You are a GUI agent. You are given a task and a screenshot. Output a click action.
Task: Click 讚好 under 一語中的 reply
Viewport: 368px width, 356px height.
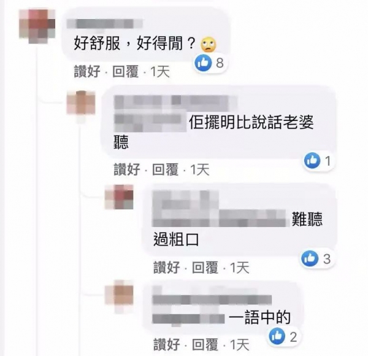coord(167,344)
